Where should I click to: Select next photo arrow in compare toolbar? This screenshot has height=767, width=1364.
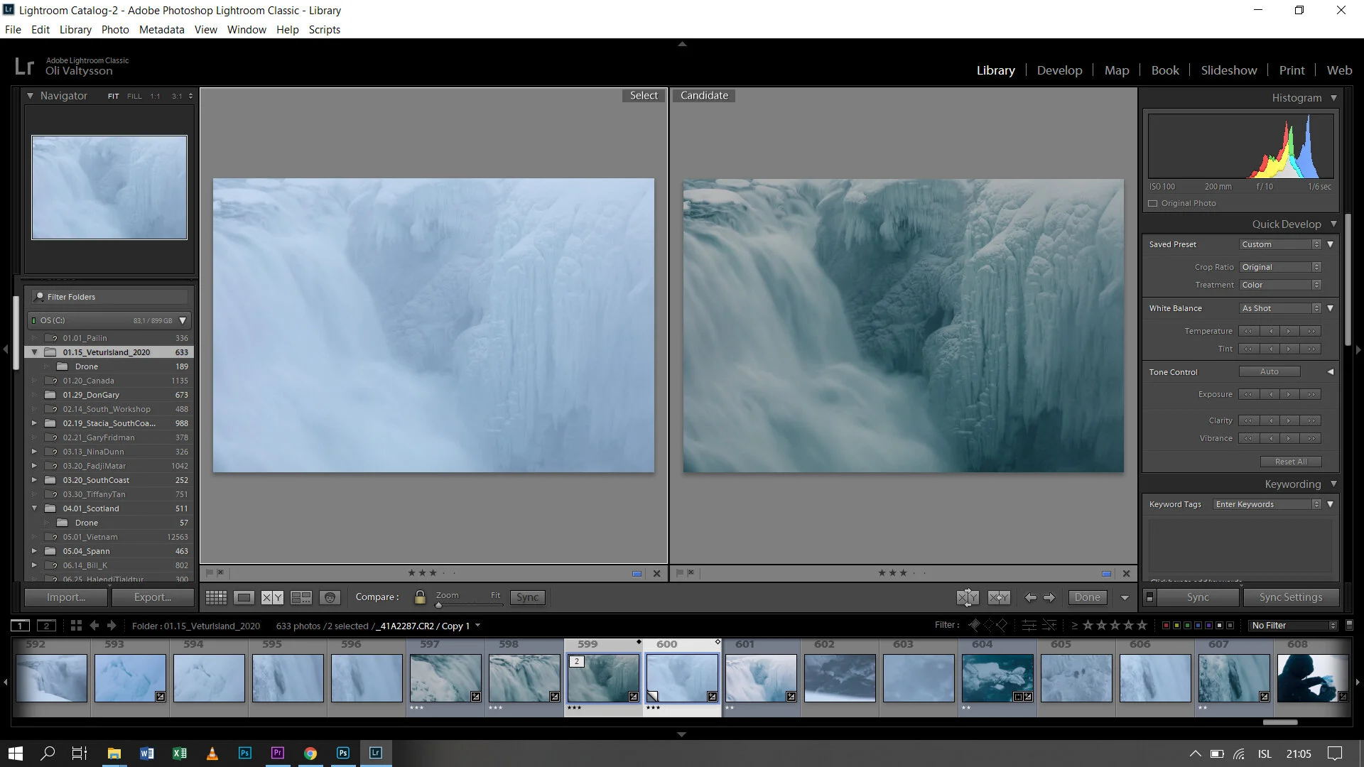(x=1049, y=597)
